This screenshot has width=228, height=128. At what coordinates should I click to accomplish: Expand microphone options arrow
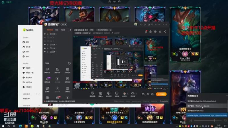[128, 94]
